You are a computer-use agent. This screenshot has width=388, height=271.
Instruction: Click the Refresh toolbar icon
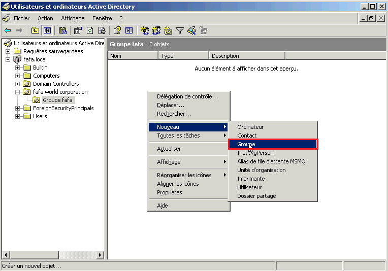click(x=90, y=30)
